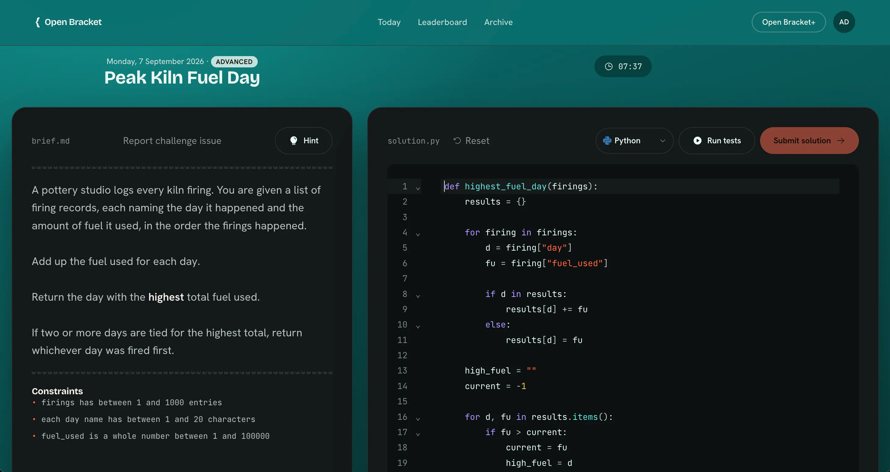Click the Open Bracket curly brace logo icon
The height and width of the screenshot is (472, 890).
click(x=38, y=22)
